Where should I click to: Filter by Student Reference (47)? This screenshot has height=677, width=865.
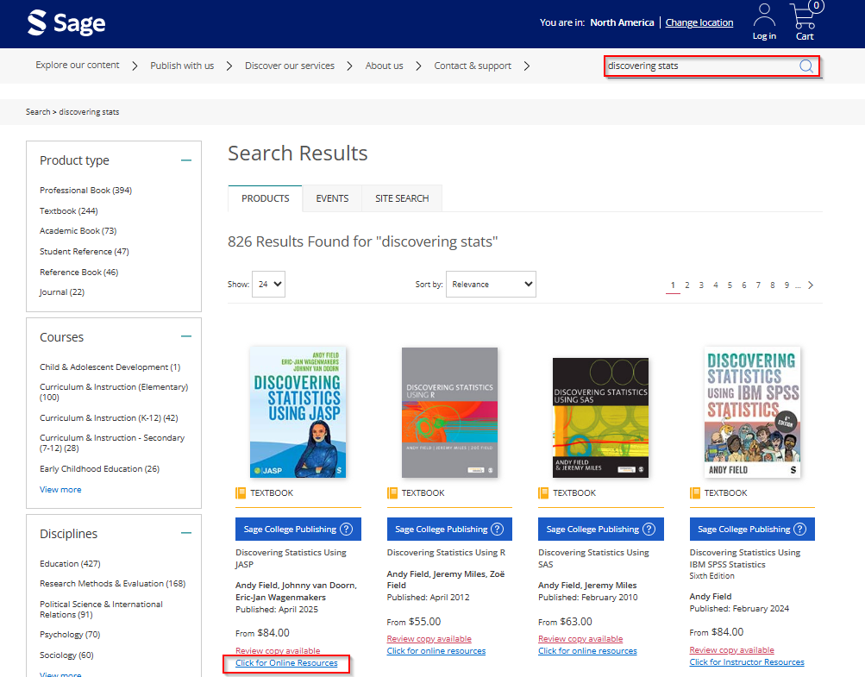coord(85,252)
